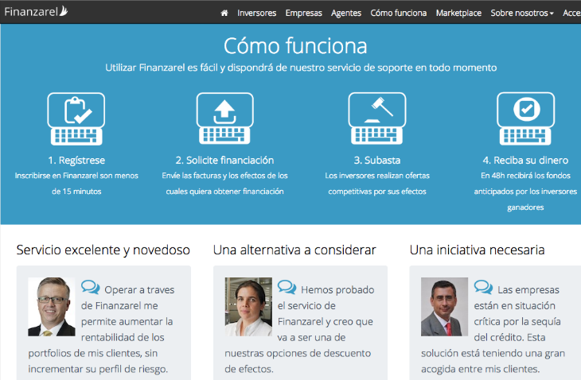Screen dimensions: 581x380
Task: Open the Empresas menu item
Action: click(303, 13)
